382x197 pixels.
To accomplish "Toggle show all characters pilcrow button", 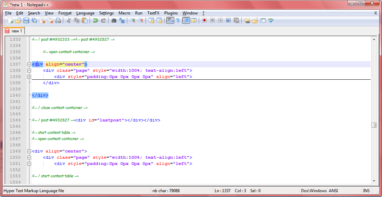I will point(178,21).
